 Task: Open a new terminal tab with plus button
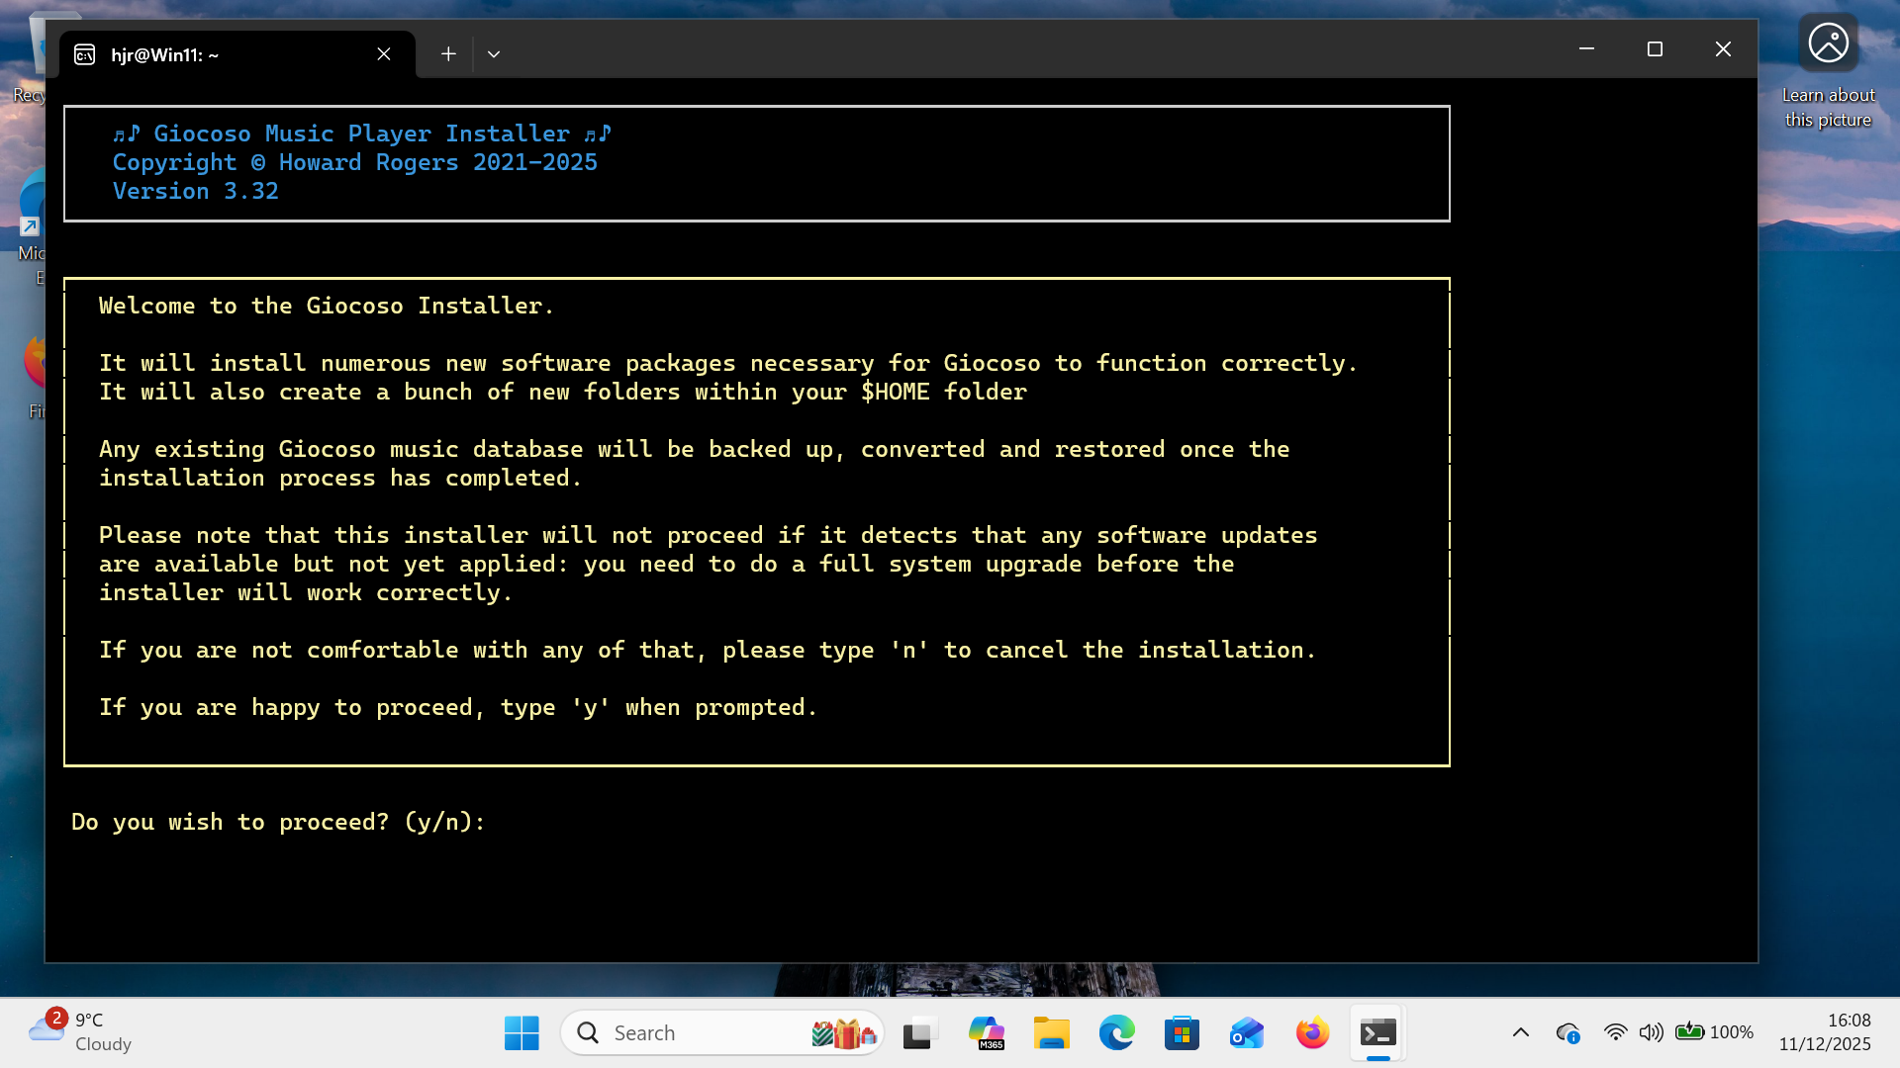coord(448,54)
